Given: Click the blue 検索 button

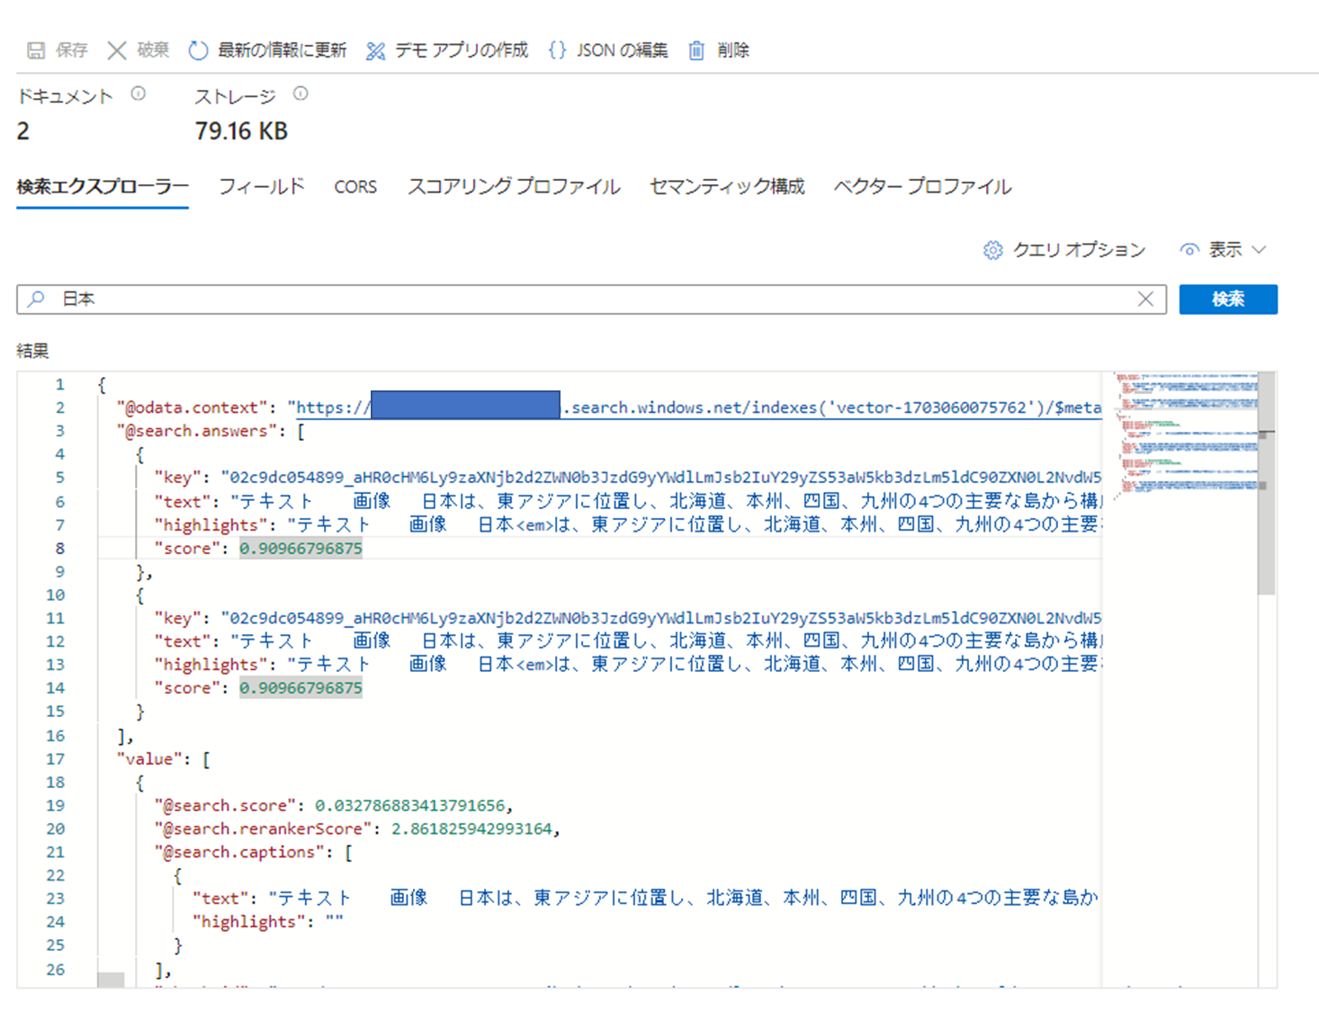Looking at the screenshot, I should (1228, 299).
